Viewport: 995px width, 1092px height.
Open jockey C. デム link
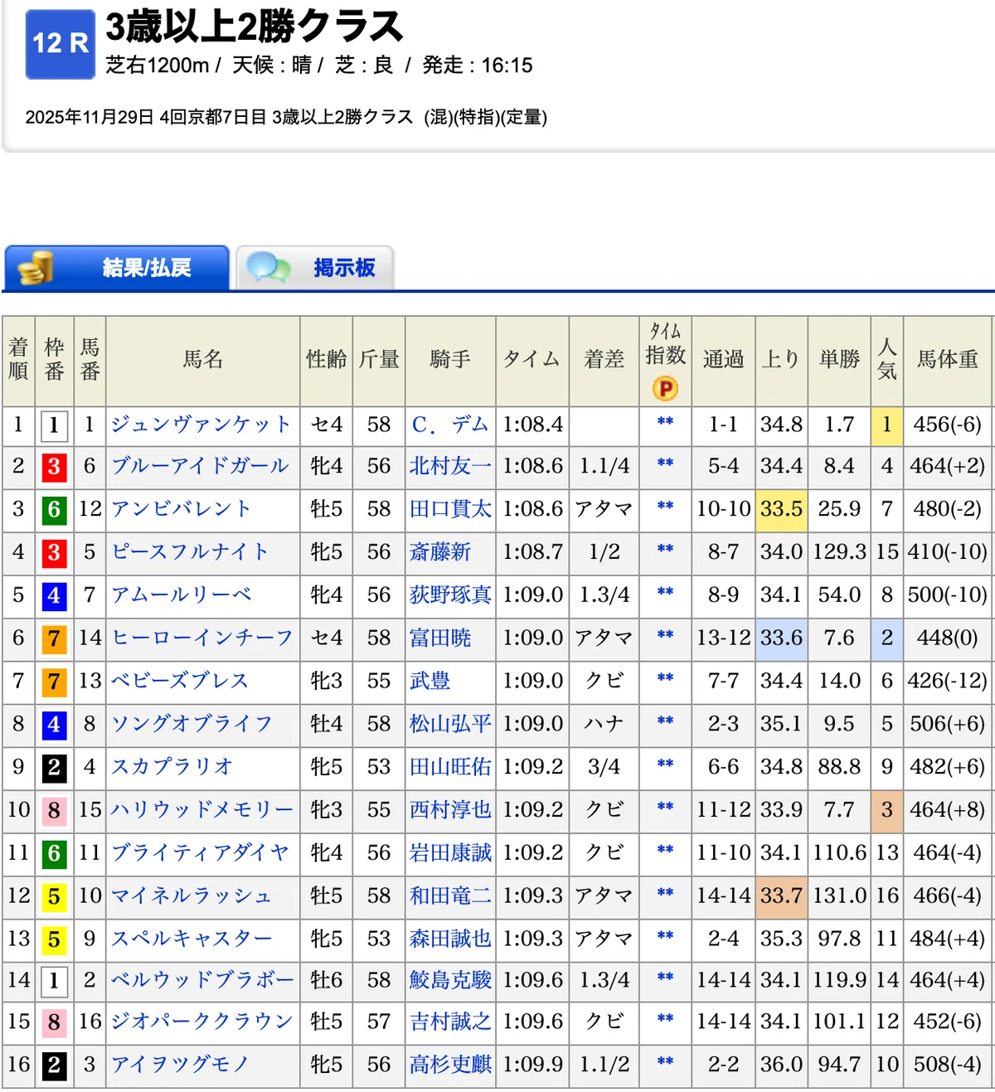click(450, 425)
